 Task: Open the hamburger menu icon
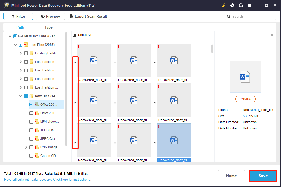(x=249, y=5)
